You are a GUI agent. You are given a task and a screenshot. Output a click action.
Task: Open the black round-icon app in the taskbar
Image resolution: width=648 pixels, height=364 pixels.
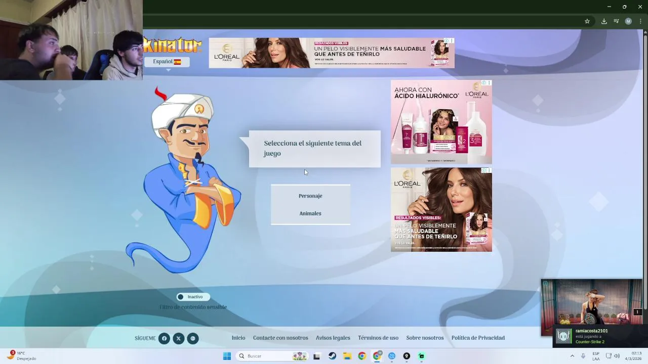pyautogui.click(x=406, y=356)
